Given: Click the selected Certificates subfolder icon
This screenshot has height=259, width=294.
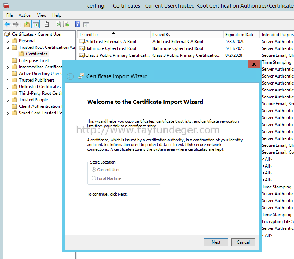Looking at the screenshot, I should [21, 54].
